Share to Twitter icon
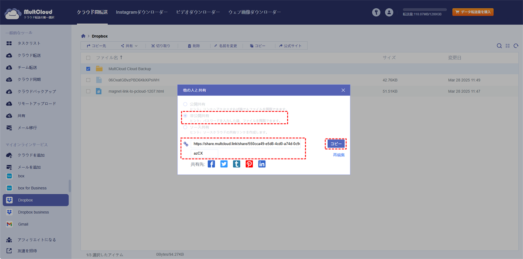The width and height of the screenshot is (523, 259). coord(224,164)
